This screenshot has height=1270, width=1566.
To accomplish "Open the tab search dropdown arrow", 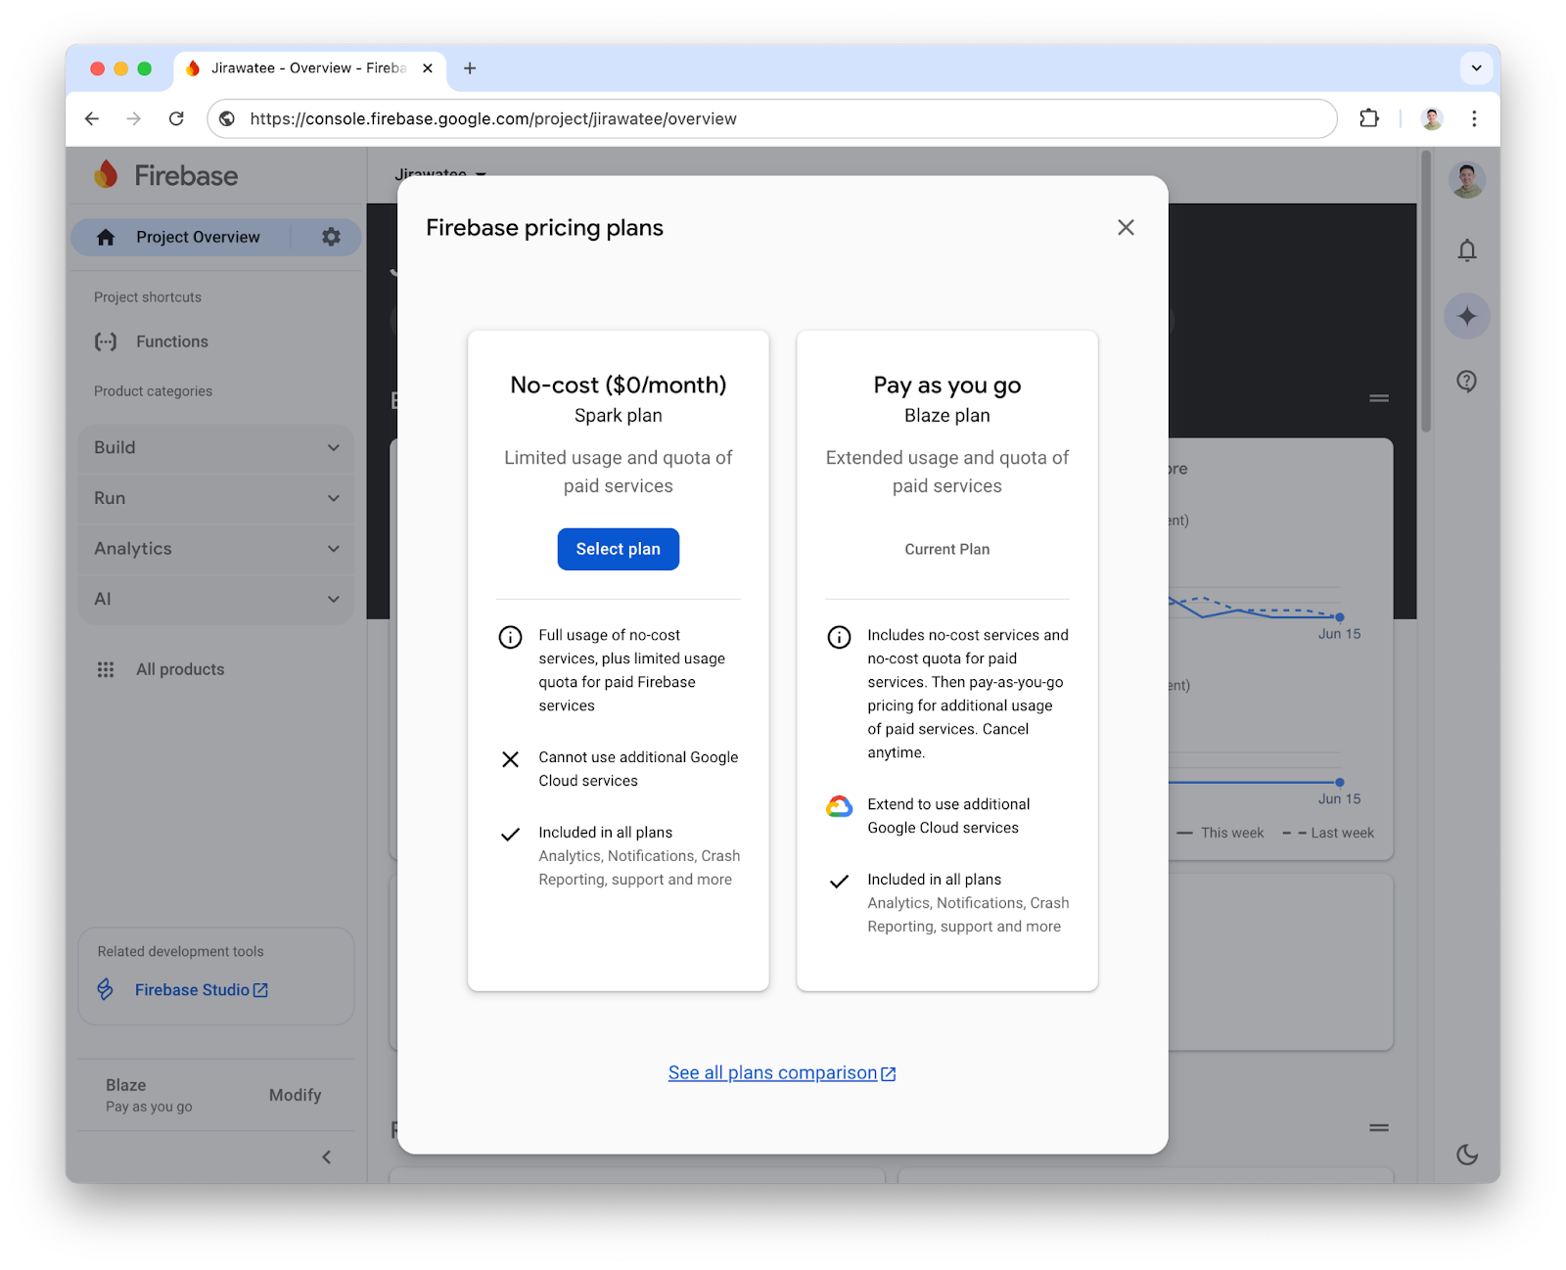I will (1476, 68).
